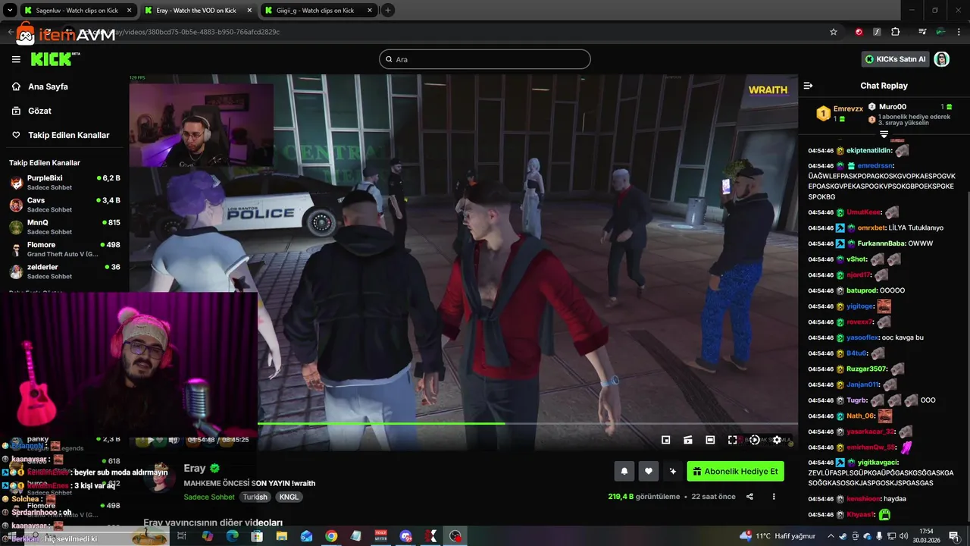Click the red recorder extension icon

(x=859, y=32)
